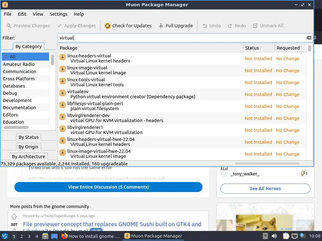
Task: Click the package icon for linux-image-virtual
Action: pyautogui.click(x=63, y=69)
